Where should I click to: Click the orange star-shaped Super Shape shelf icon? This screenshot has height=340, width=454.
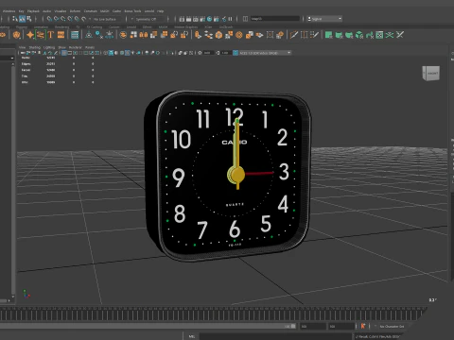tap(30, 35)
